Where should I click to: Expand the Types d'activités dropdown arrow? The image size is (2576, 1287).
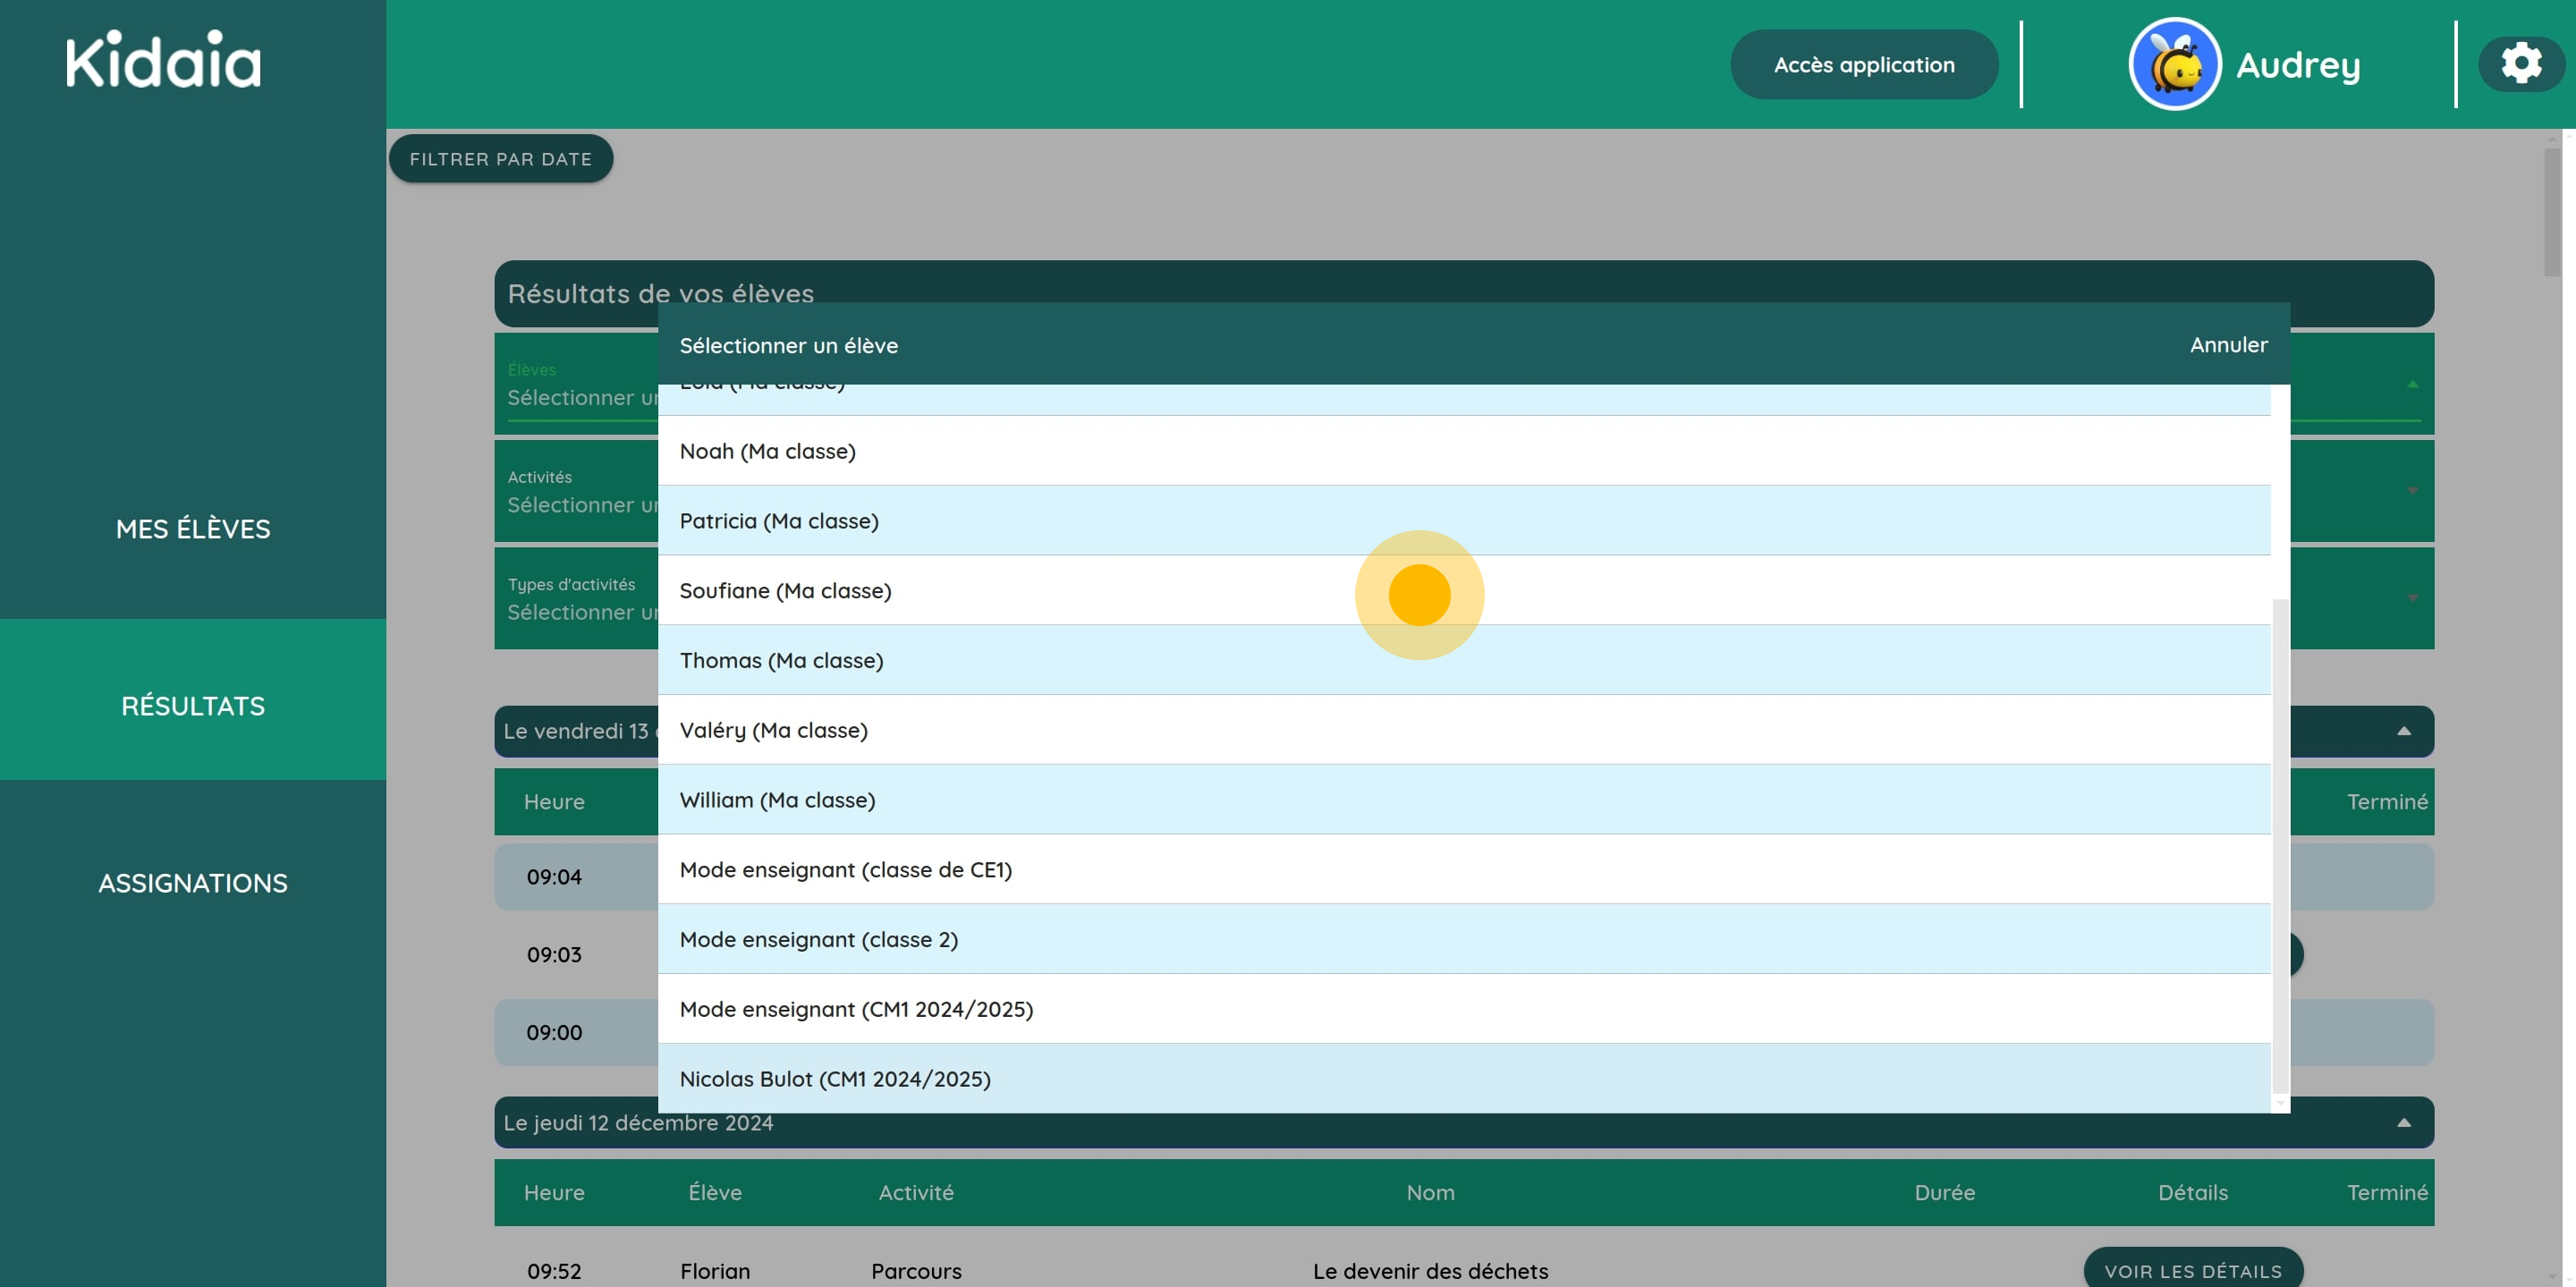(x=2412, y=598)
